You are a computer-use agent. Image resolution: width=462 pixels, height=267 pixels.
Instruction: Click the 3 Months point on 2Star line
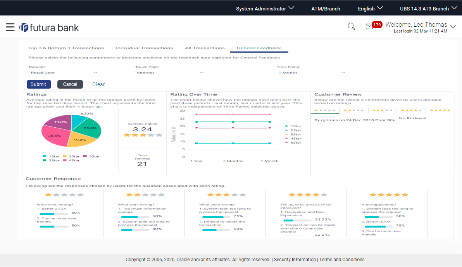233,122
